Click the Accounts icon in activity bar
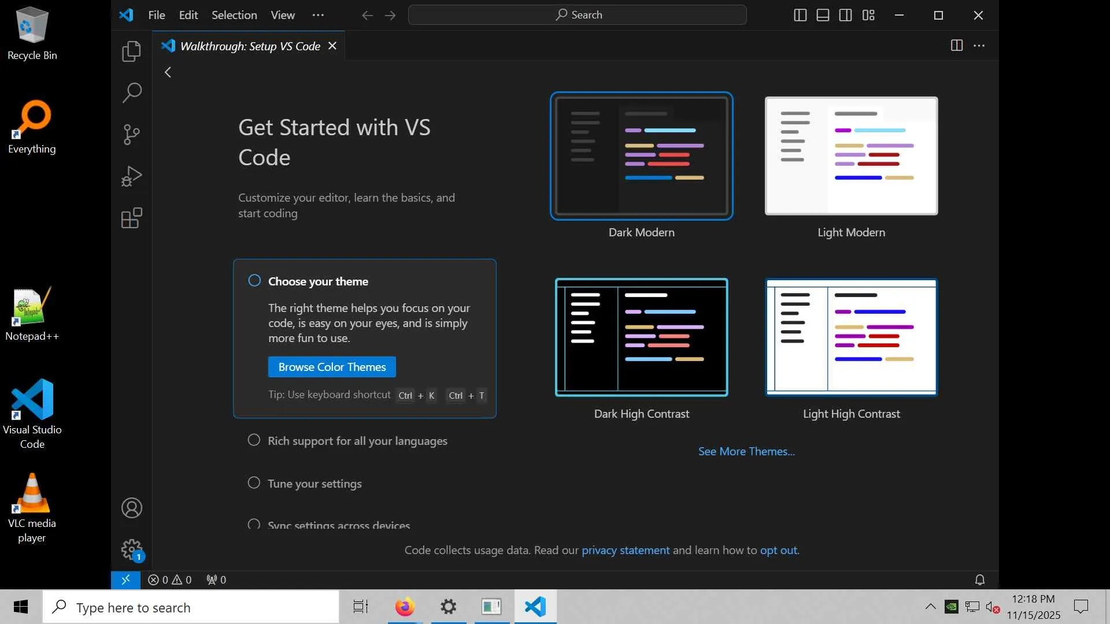 [131, 508]
